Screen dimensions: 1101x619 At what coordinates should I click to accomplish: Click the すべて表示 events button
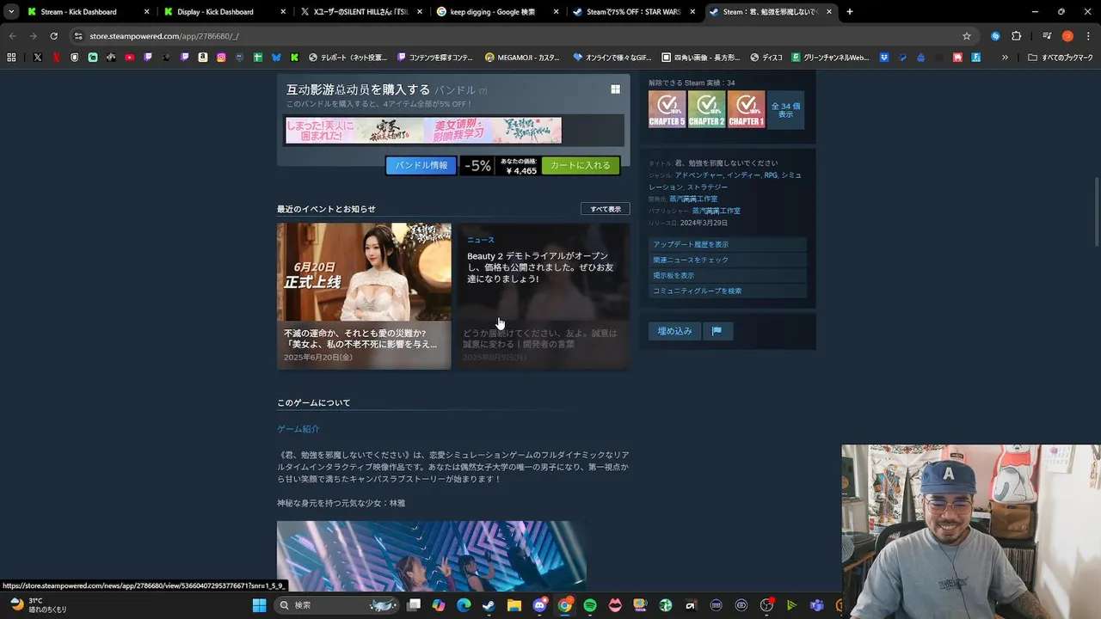[x=606, y=209]
